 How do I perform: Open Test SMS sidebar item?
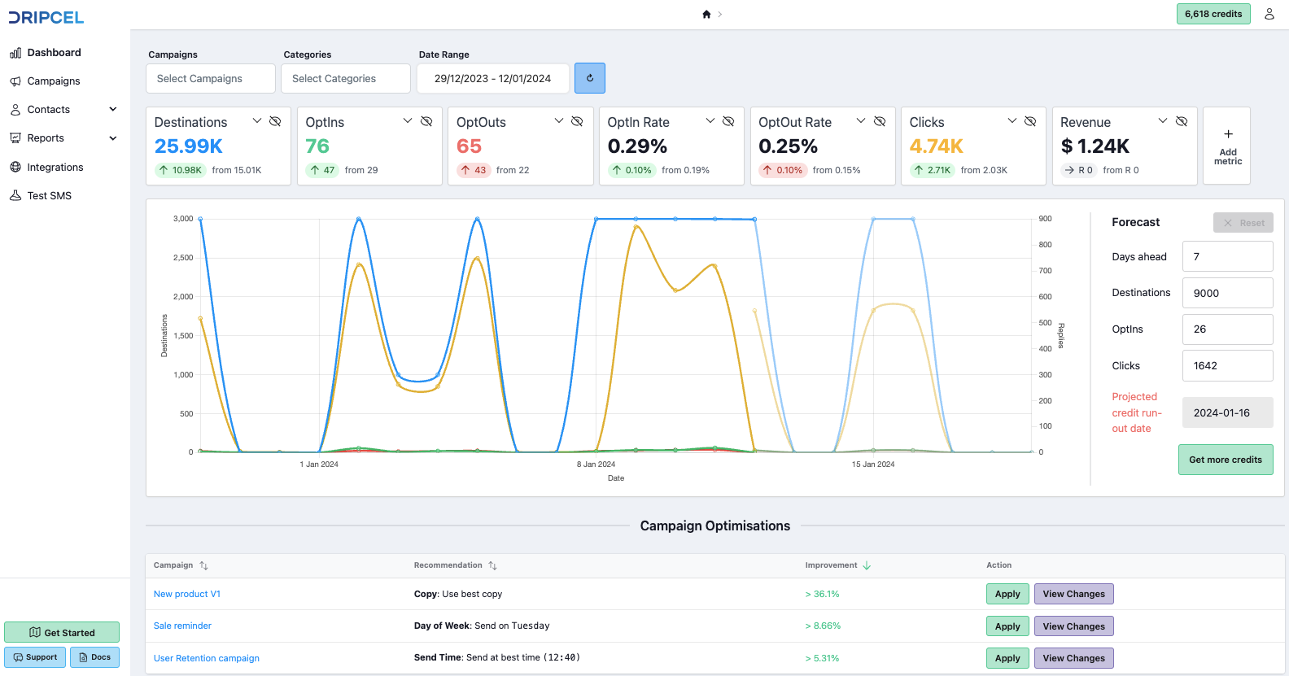[x=49, y=195]
